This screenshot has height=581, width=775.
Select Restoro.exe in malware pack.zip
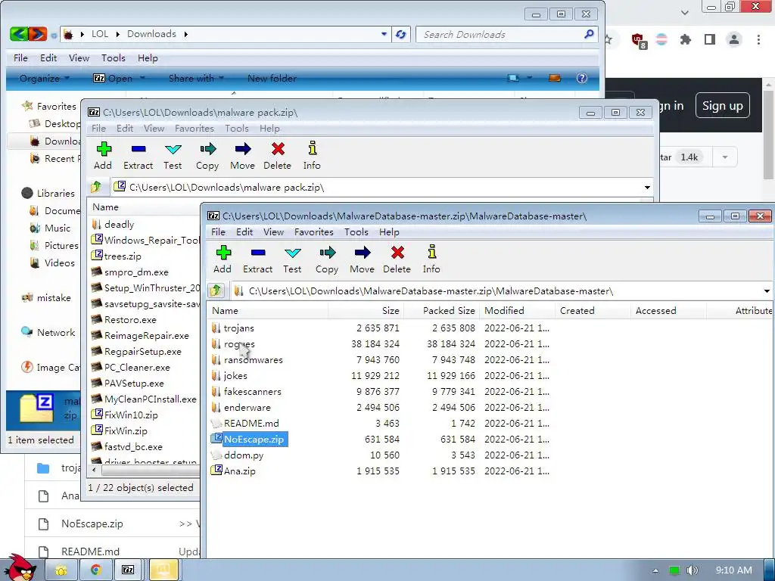pyautogui.click(x=130, y=320)
